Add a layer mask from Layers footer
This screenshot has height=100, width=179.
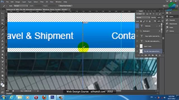coord(146,55)
